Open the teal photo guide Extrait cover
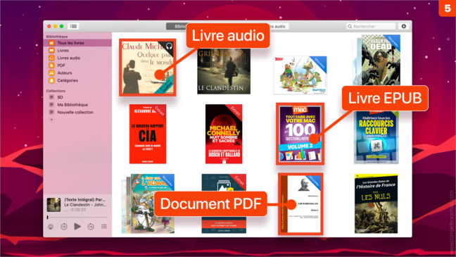This screenshot has height=257, width=456. tap(224, 203)
